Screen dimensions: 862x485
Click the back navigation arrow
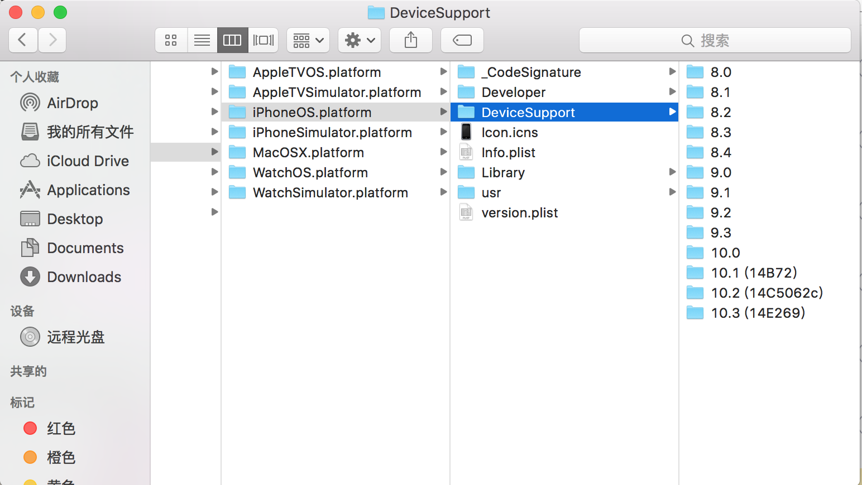point(22,40)
